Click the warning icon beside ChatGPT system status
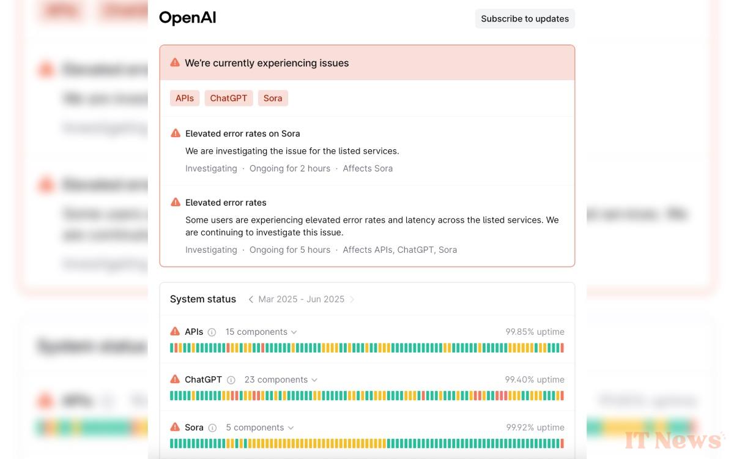 (175, 379)
